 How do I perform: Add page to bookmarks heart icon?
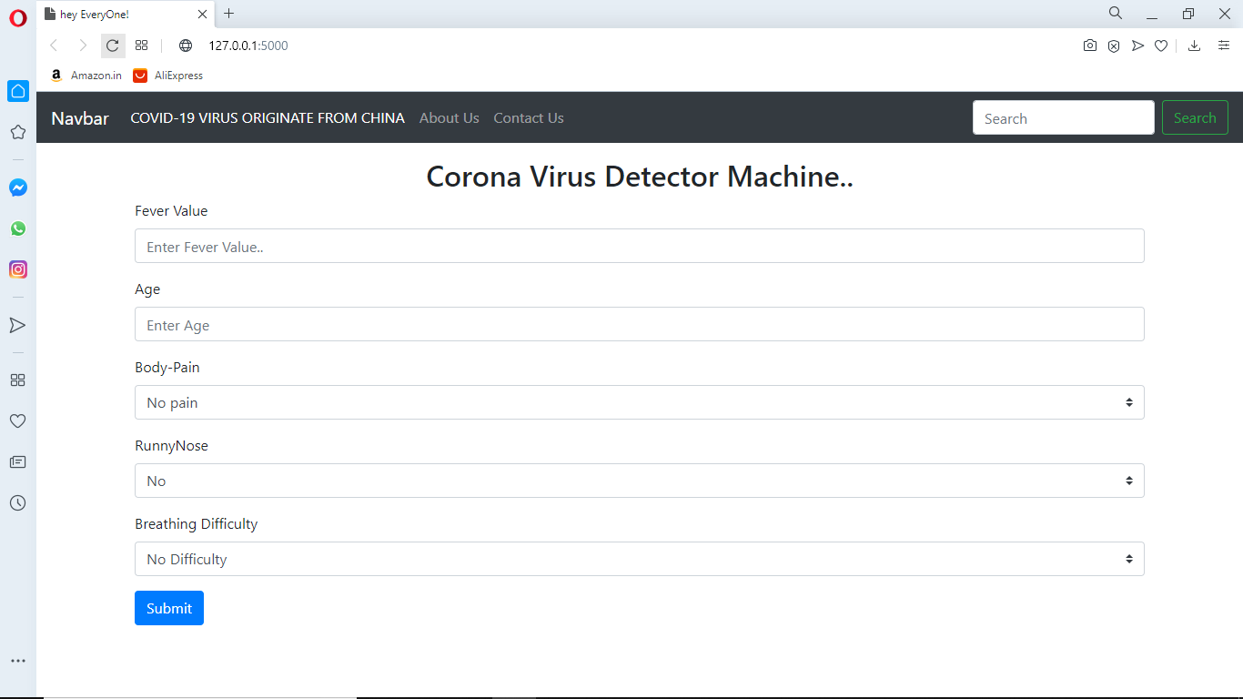click(1161, 46)
